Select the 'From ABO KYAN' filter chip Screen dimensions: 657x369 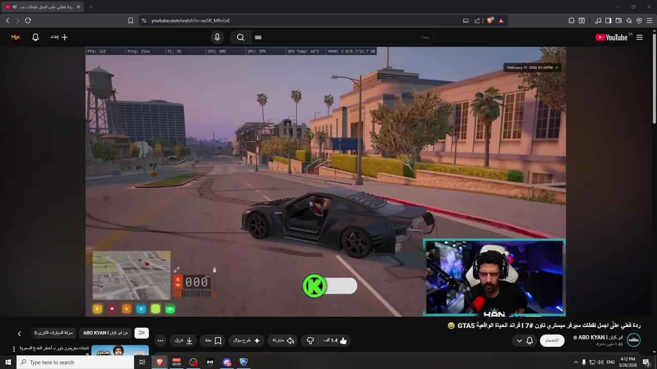tap(106, 333)
